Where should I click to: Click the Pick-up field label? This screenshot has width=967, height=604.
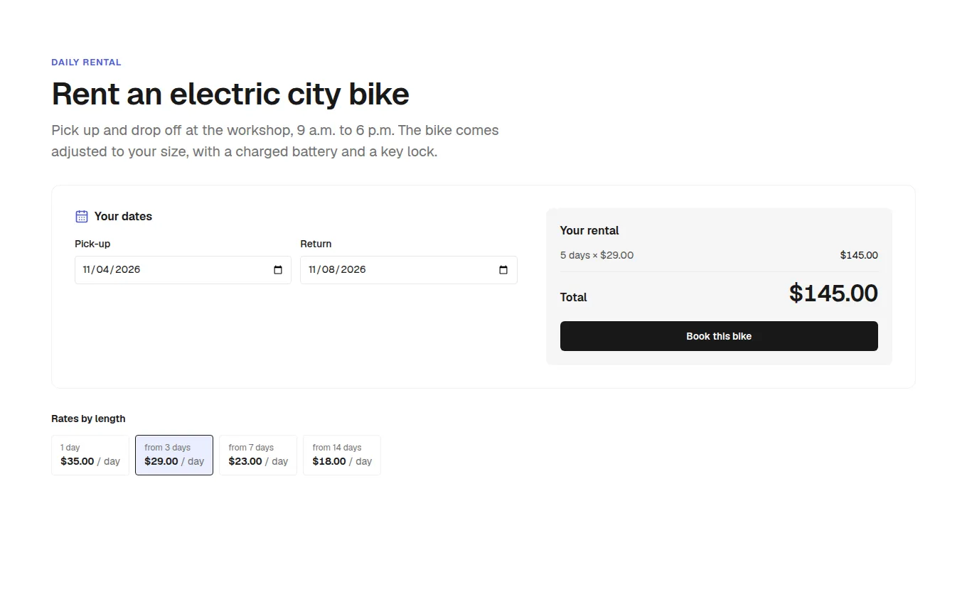(92, 244)
